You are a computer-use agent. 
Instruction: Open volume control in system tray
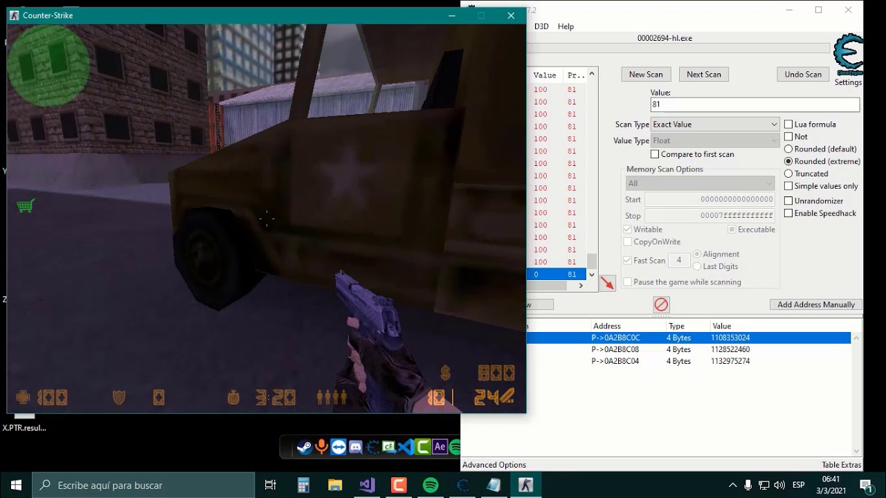(779, 485)
